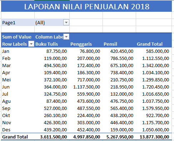Click cell value 1.342.000,00
Image resolution: width=174 pixels, height=141 pixels.
tap(155, 66)
